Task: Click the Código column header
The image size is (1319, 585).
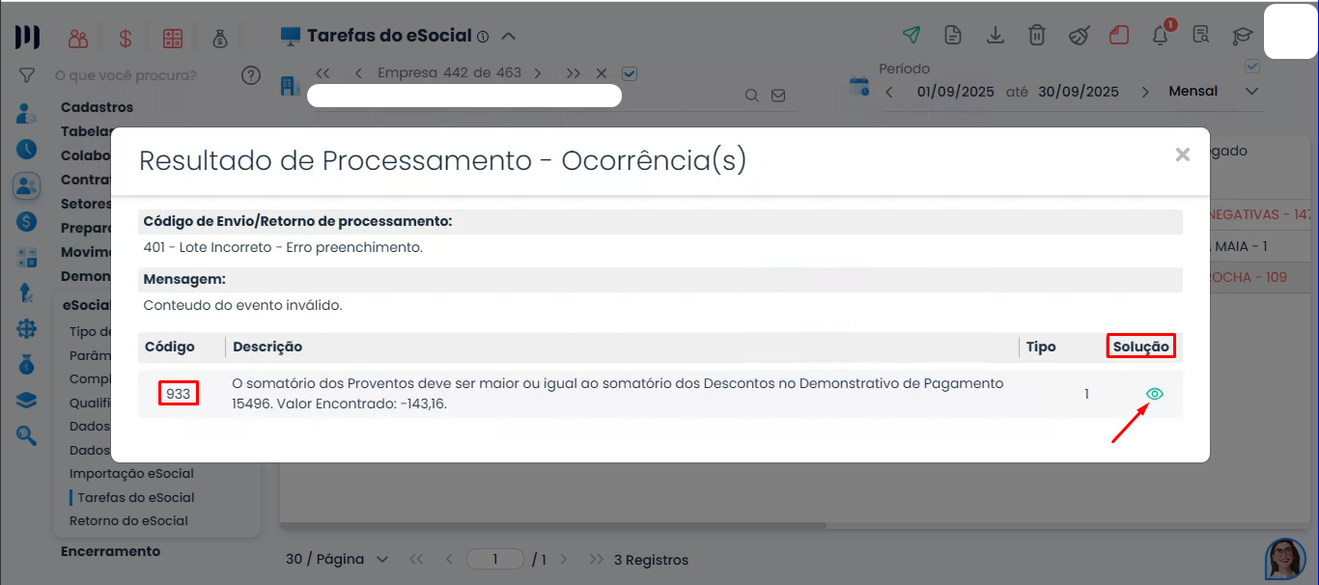Action: pos(170,347)
